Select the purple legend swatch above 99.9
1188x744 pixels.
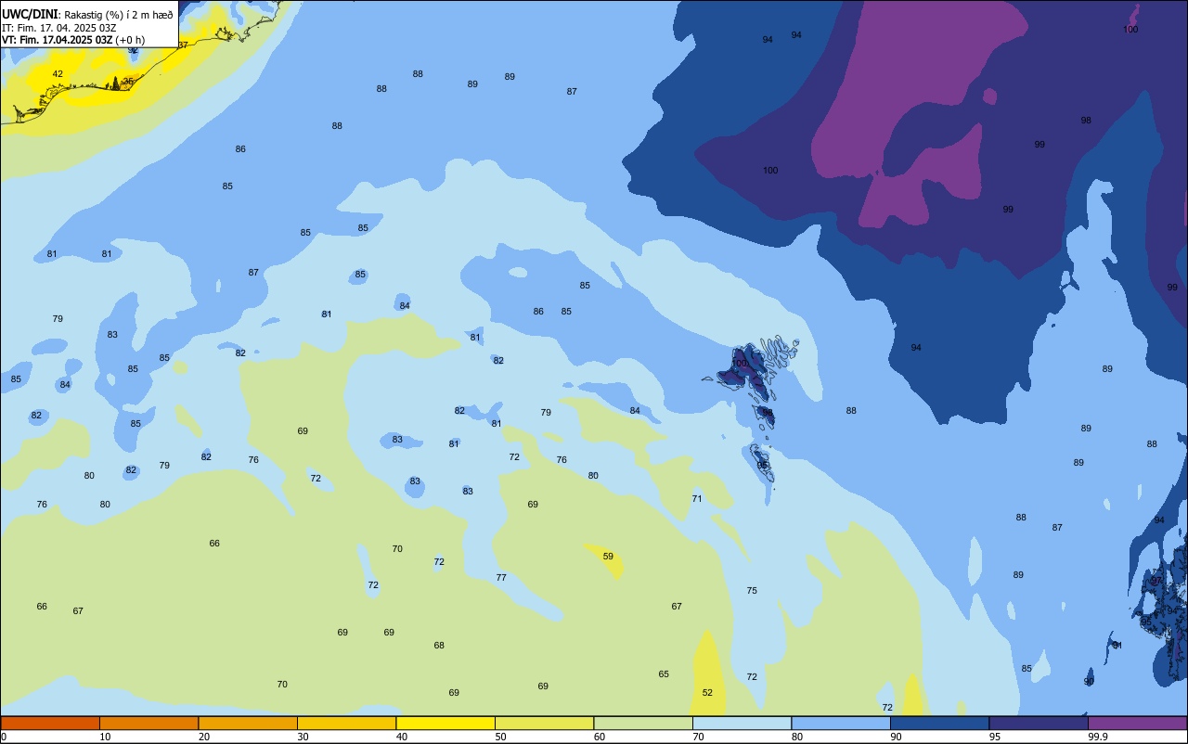pos(1137,723)
